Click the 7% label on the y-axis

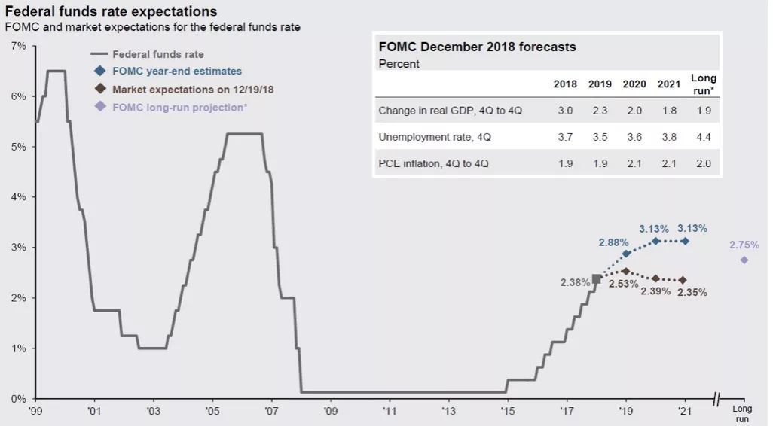click(x=19, y=47)
